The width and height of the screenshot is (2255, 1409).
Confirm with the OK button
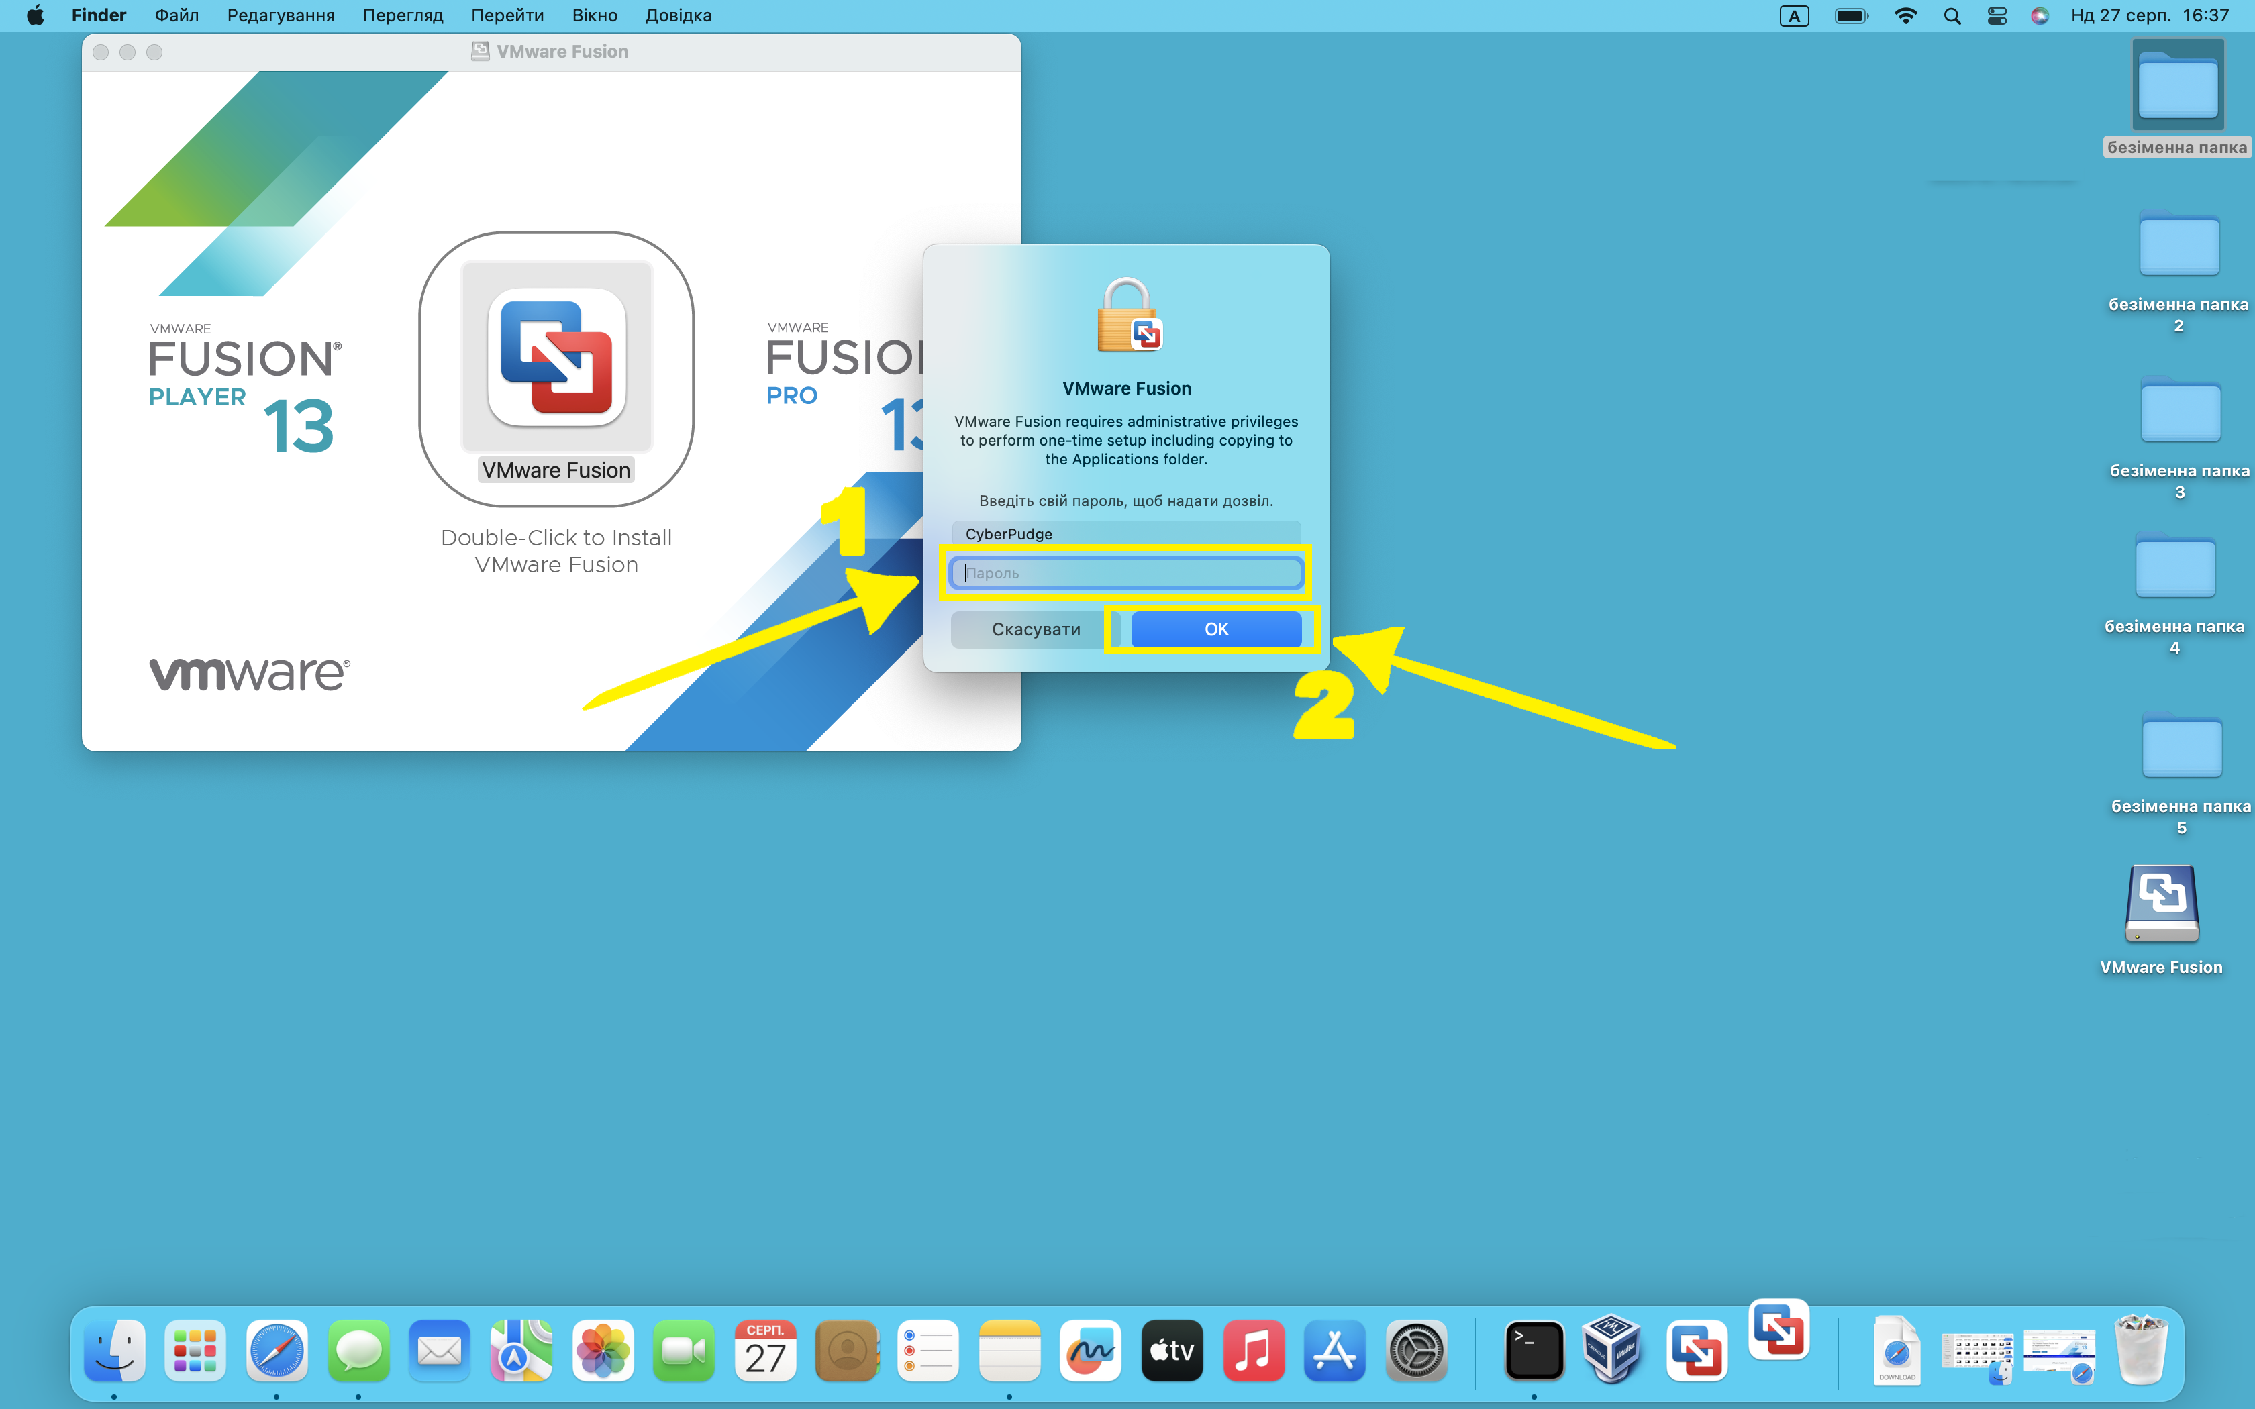1216,629
